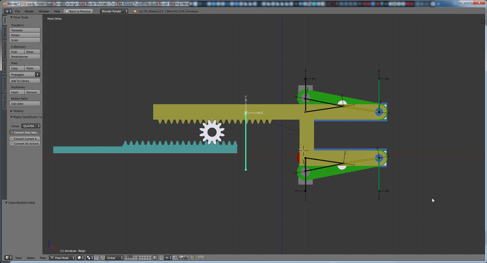This screenshot has width=487, height=263.
Task: Toggle lock layers to scene
Action: pyautogui.click(x=155, y=258)
